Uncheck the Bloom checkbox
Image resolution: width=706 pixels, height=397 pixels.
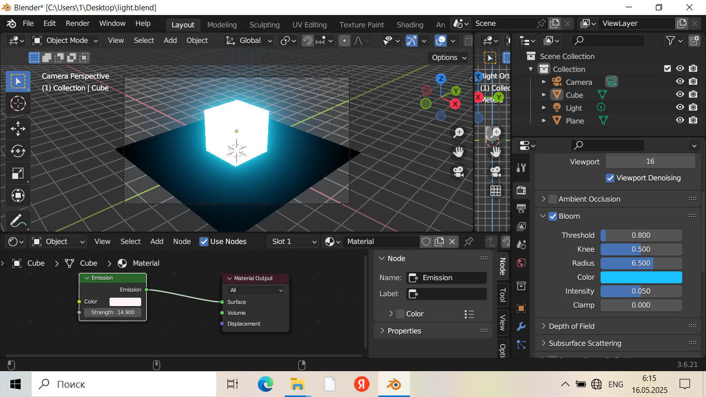[x=552, y=216]
